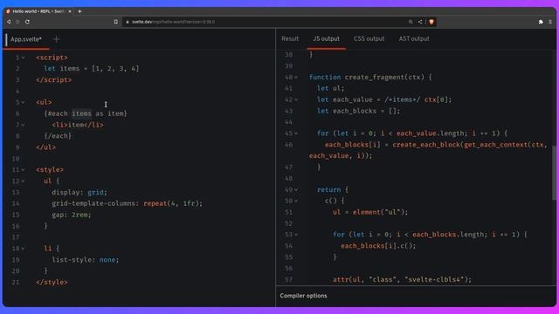
Task: Switch to the AST output tab
Action: [414, 38]
